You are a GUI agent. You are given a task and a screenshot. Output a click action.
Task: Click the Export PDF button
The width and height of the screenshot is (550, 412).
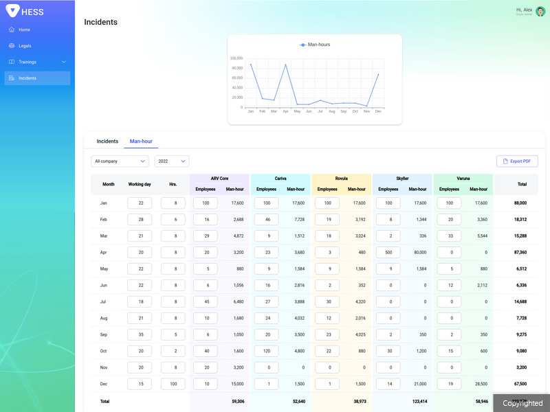517,161
